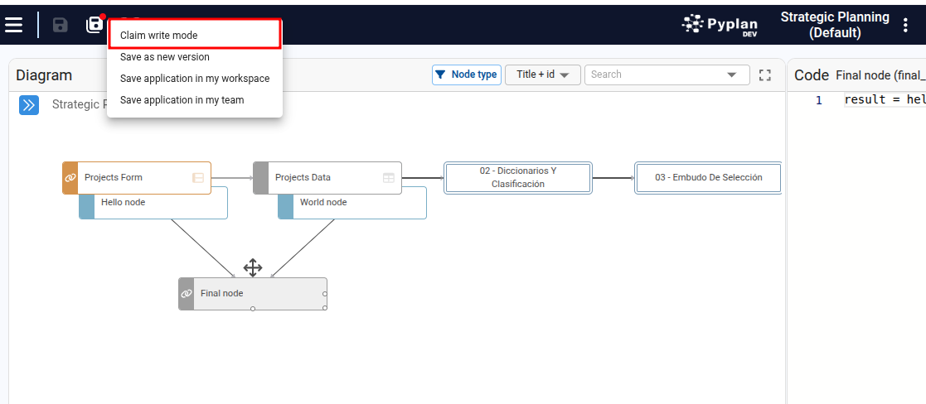
Task: Click the Final node label in Code header
Action: 880,75
